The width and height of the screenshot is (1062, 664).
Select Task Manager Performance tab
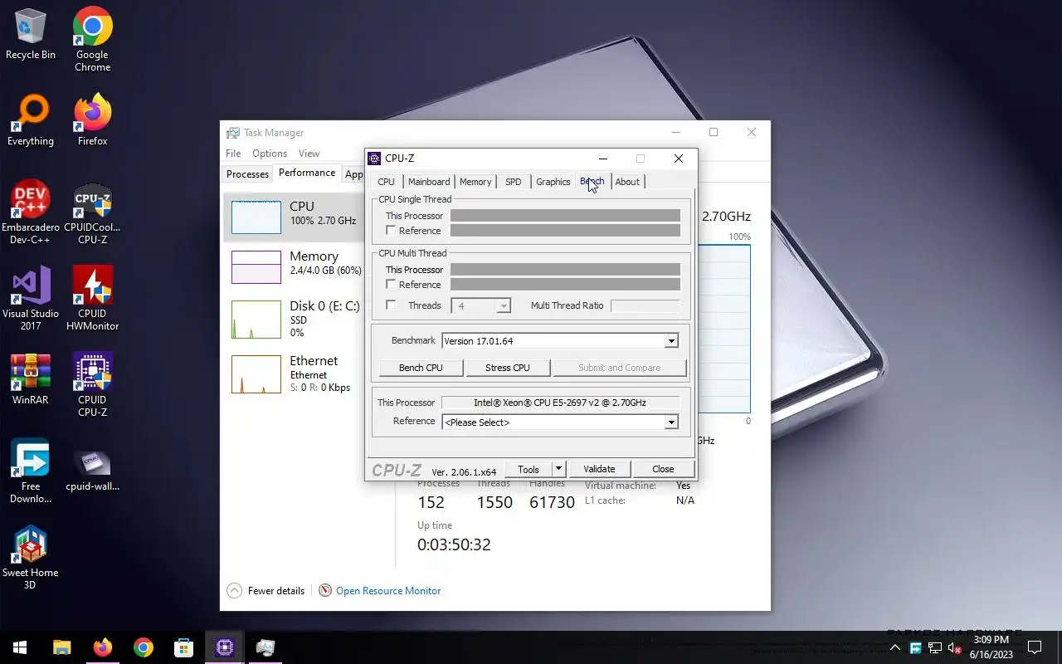pos(307,173)
